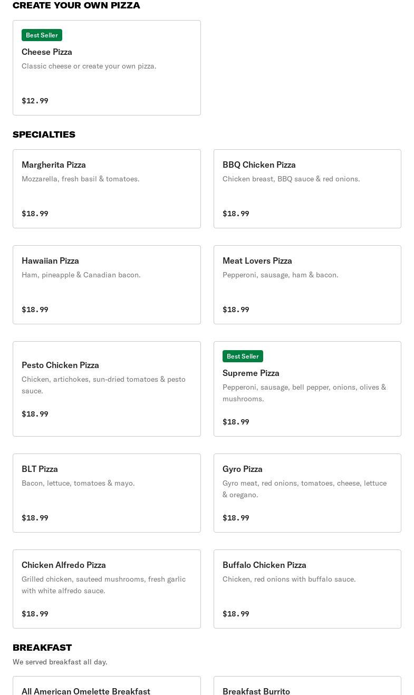The width and height of the screenshot is (414, 695).
Task: Select the Margherita Pizza card
Action: [x=107, y=189]
